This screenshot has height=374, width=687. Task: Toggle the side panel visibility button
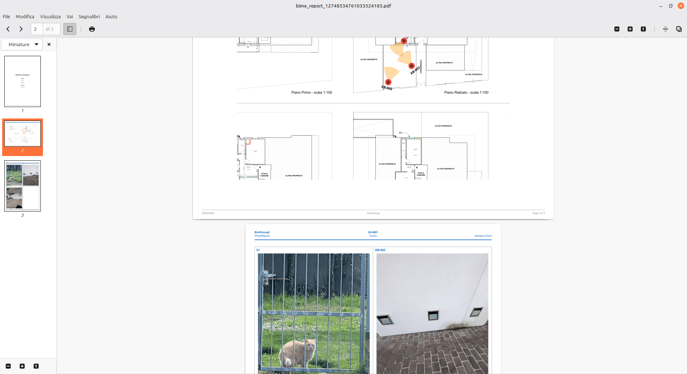point(70,29)
